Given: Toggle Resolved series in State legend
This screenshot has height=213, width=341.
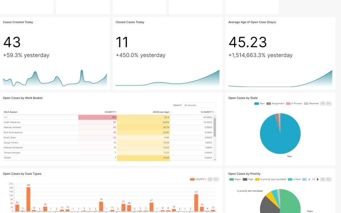Looking at the screenshot, I should click(311, 104).
